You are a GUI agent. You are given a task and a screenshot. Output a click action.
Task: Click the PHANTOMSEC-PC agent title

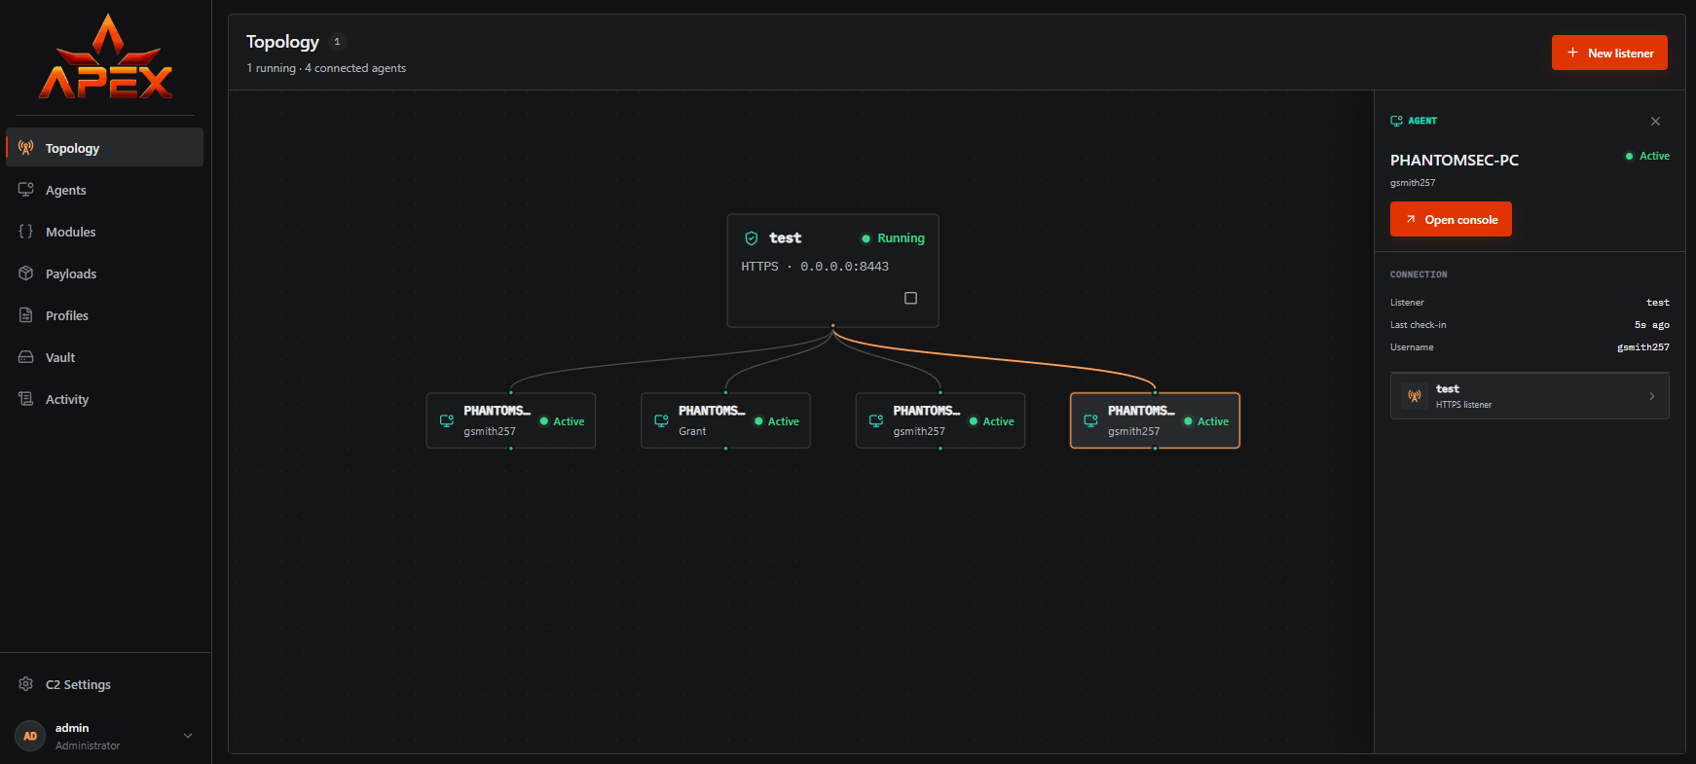(x=1455, y=160)
